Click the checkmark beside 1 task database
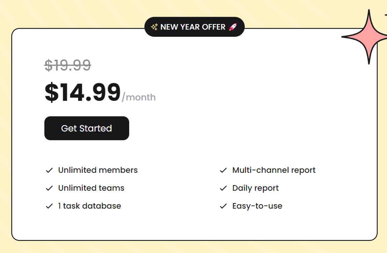The height and width of the screenshot is (253, 387). pos(49,206)
